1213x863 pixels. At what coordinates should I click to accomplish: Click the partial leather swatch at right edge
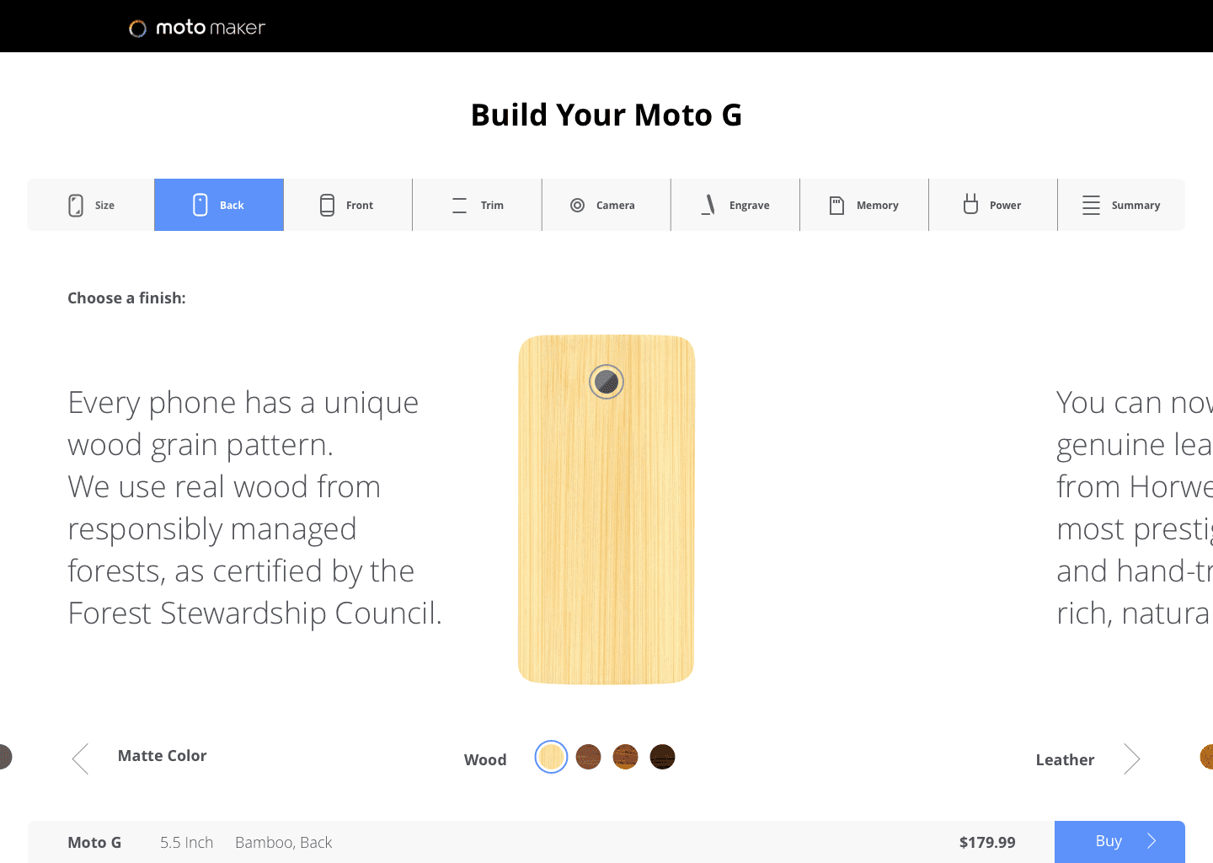click(x=1206, y=757)
